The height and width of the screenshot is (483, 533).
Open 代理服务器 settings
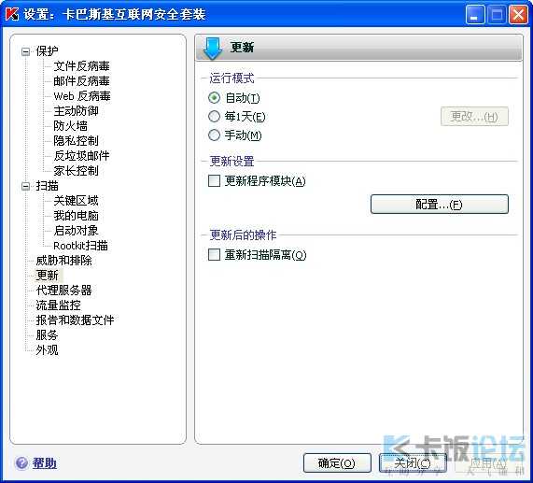point(63,291)
